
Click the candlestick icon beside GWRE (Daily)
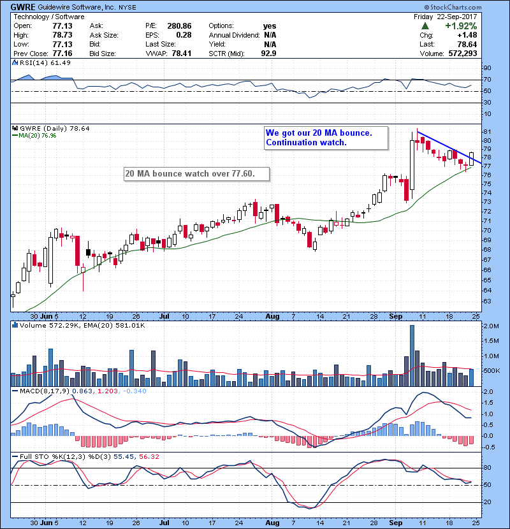coord(15,128)
